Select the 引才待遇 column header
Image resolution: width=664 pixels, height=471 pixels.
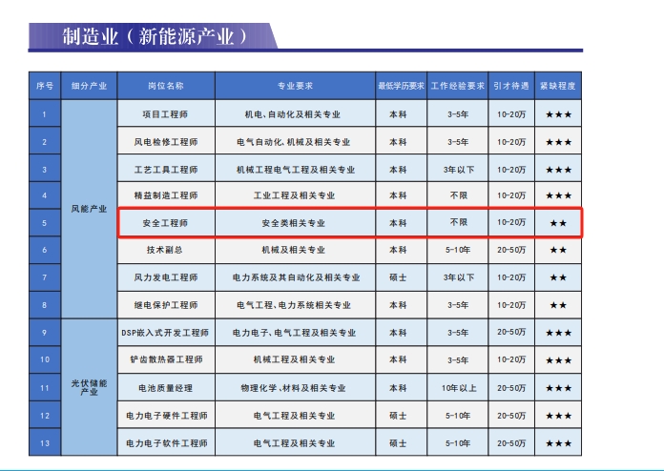pos(510,86)
